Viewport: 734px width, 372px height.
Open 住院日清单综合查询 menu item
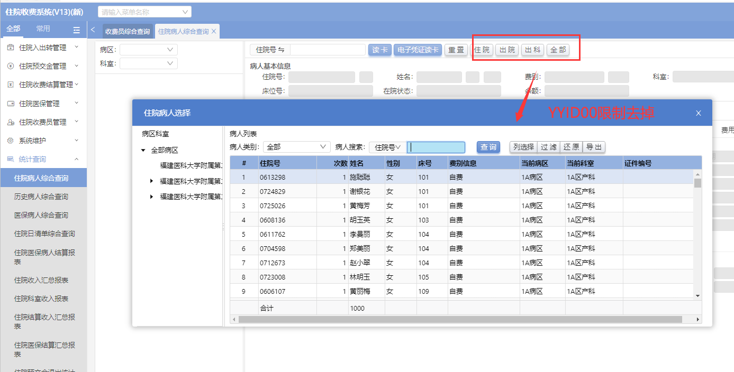(x=44, y=234)
